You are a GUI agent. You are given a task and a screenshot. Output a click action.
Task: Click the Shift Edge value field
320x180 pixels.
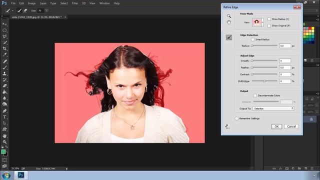[x=285, y=81]
